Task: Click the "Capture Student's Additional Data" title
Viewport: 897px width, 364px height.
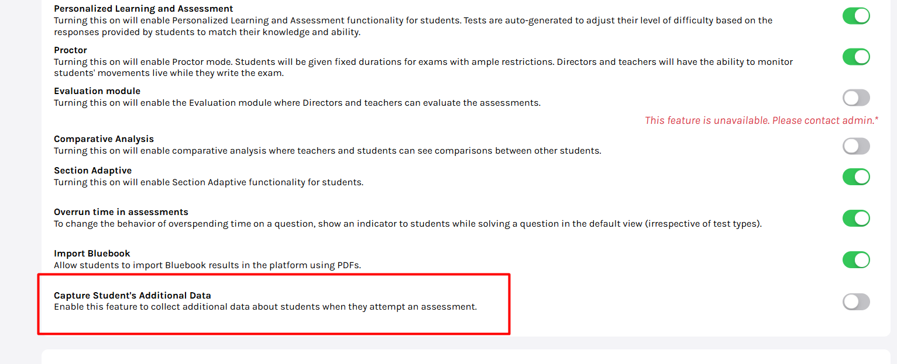Action: [x=132, y=296]
